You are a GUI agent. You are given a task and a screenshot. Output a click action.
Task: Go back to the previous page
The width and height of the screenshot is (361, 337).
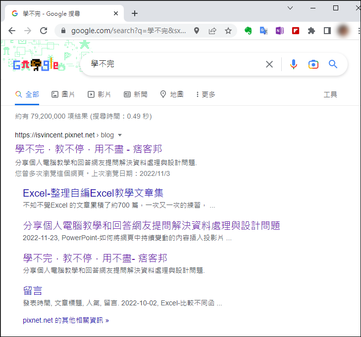[12, 31]
